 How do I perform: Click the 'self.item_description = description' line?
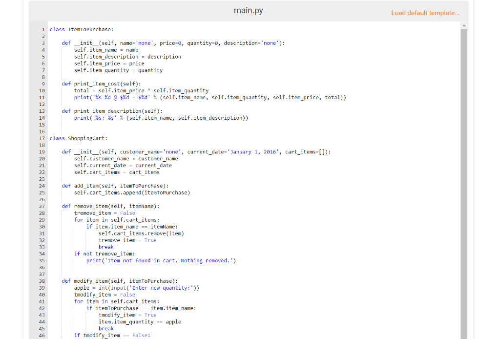tap(127, 57)
